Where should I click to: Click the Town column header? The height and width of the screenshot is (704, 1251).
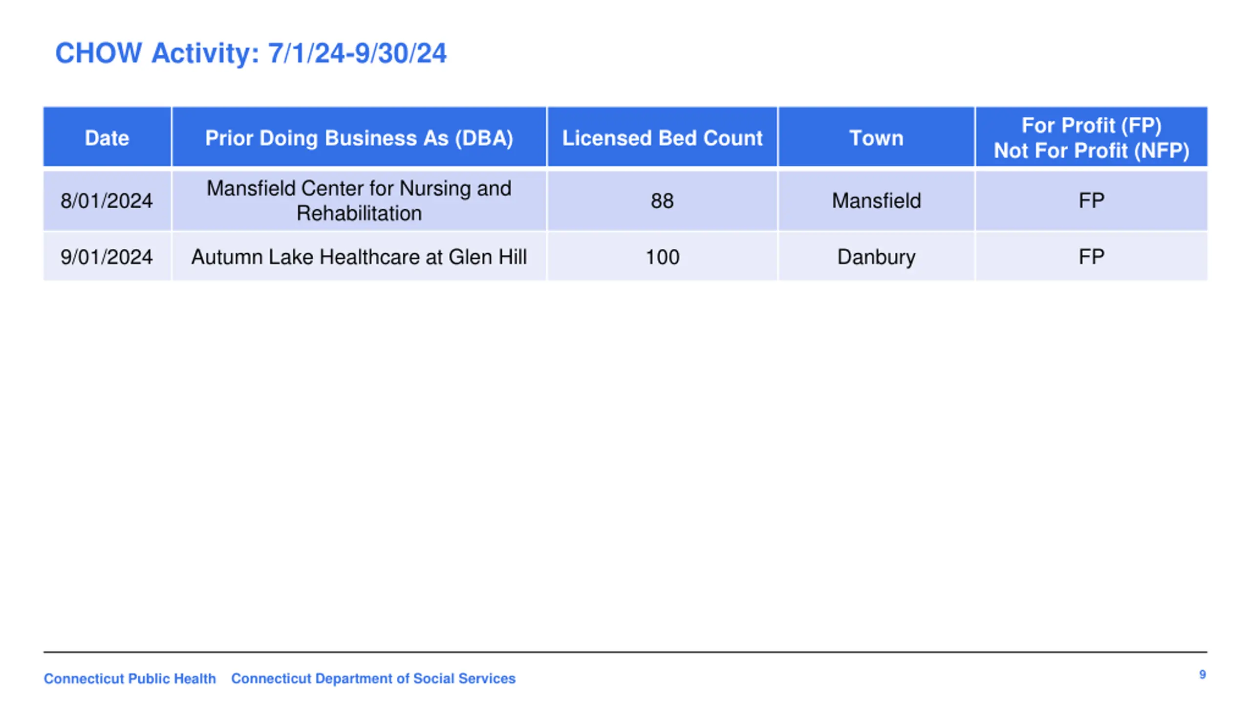[x=876, y=137]
